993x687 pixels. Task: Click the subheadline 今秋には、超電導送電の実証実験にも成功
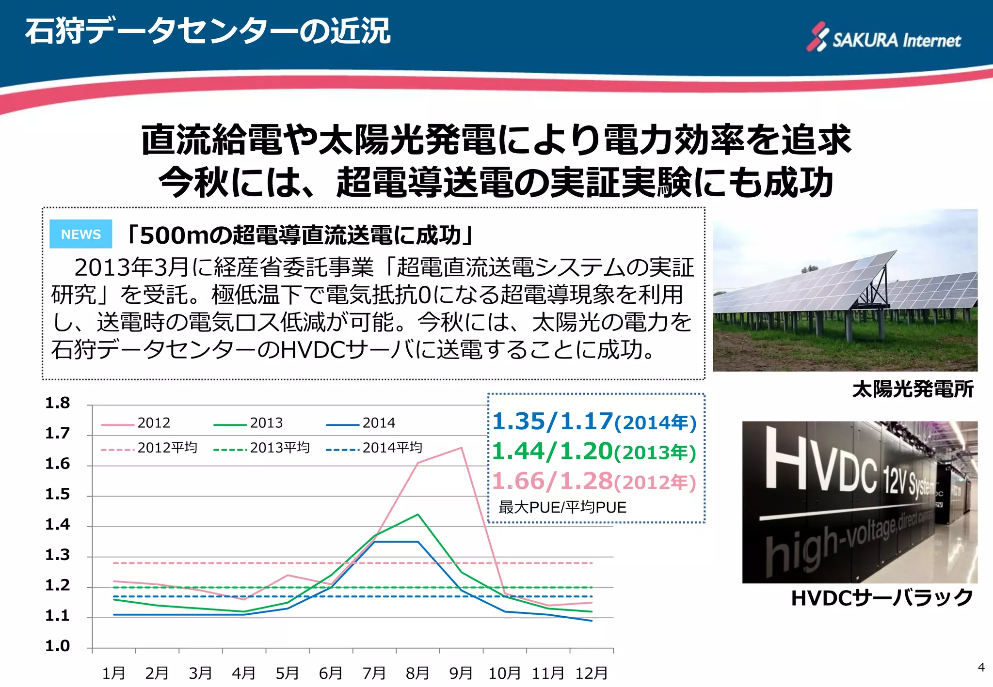click(496, 182)
